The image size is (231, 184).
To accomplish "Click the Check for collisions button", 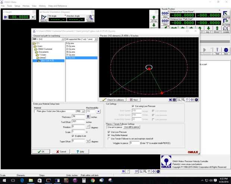I will (x=114, y=100).
